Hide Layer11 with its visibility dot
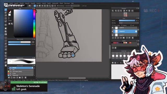Image resolution: width=167 pixels, height=94 pixels. (112, 35)
